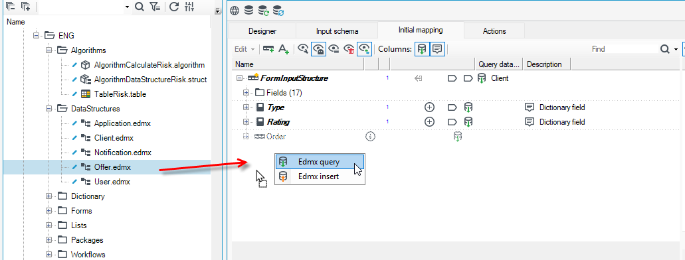Click the eye with red trash icon

[349, 49]
